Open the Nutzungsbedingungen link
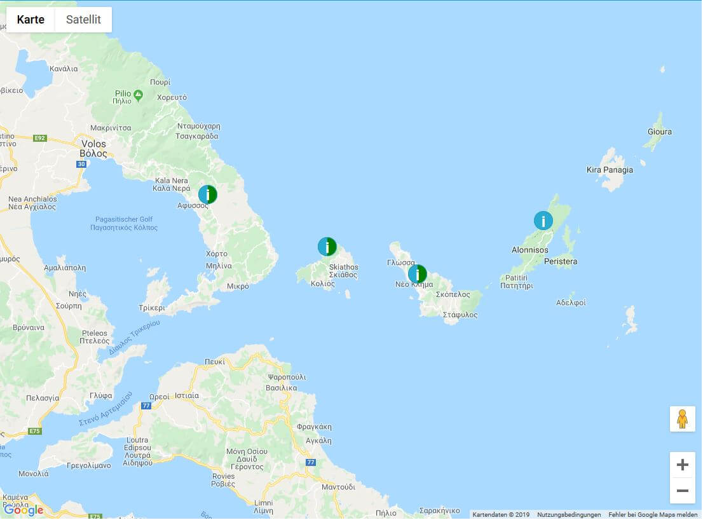This screenshot has height=520, width=703. pos(569,515)
